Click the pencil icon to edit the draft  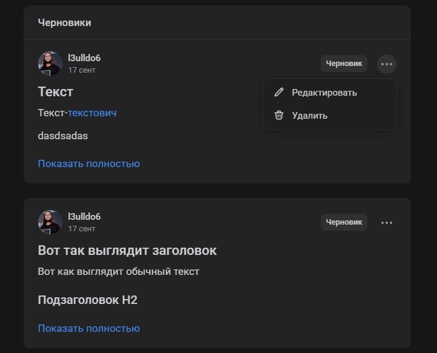click(279, 93)
